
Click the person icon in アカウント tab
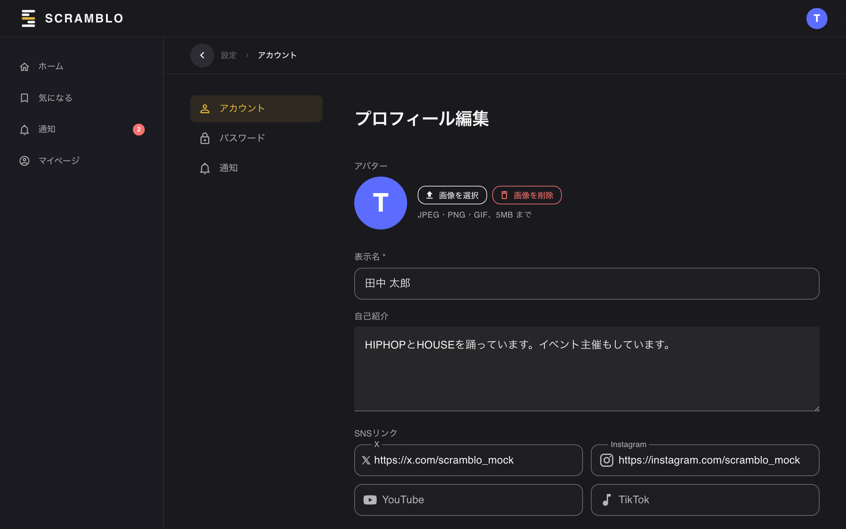[x=205, y=109]
